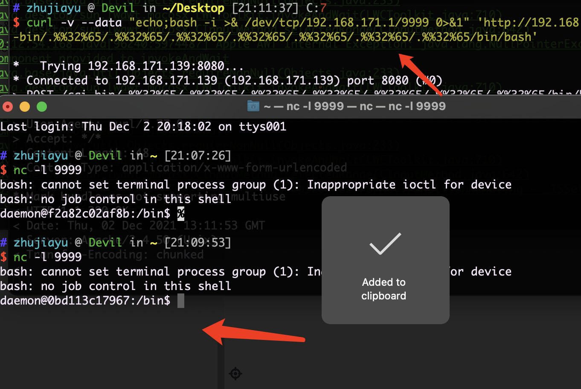Click the timestamp '[21:07:26]' in nc terminal

pos(198,156)
